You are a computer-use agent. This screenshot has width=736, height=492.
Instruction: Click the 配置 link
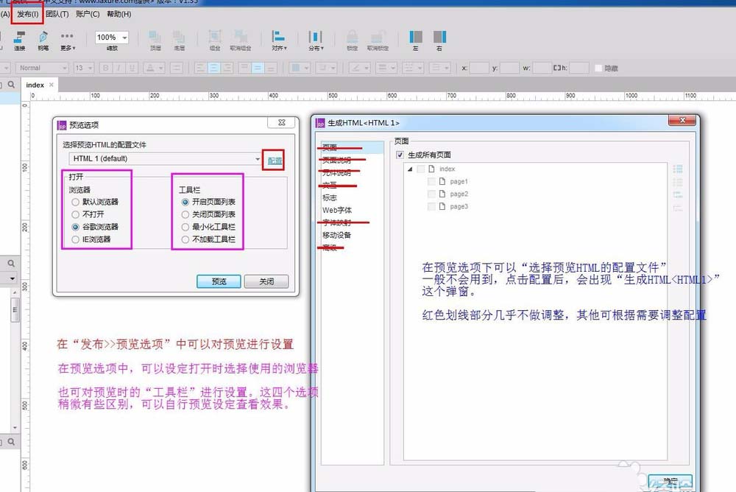275,161
